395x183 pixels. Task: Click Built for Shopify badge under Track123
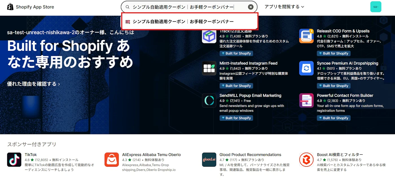236,53
